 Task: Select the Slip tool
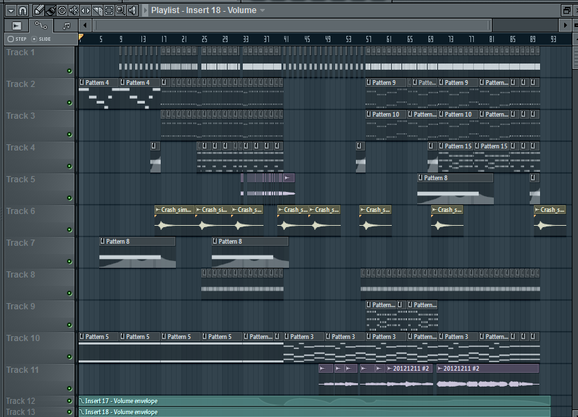[86, 10]
